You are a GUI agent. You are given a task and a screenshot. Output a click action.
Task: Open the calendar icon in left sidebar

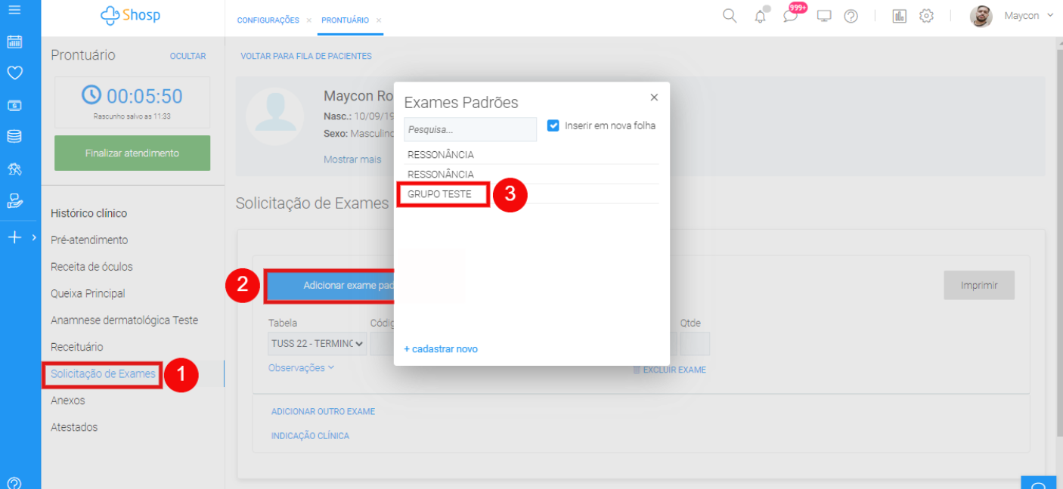[14, 42]
